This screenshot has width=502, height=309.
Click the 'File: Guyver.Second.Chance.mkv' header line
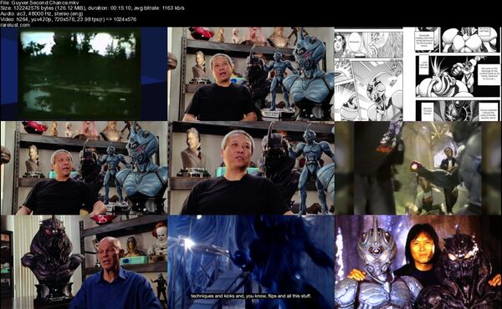click(39, 3)
